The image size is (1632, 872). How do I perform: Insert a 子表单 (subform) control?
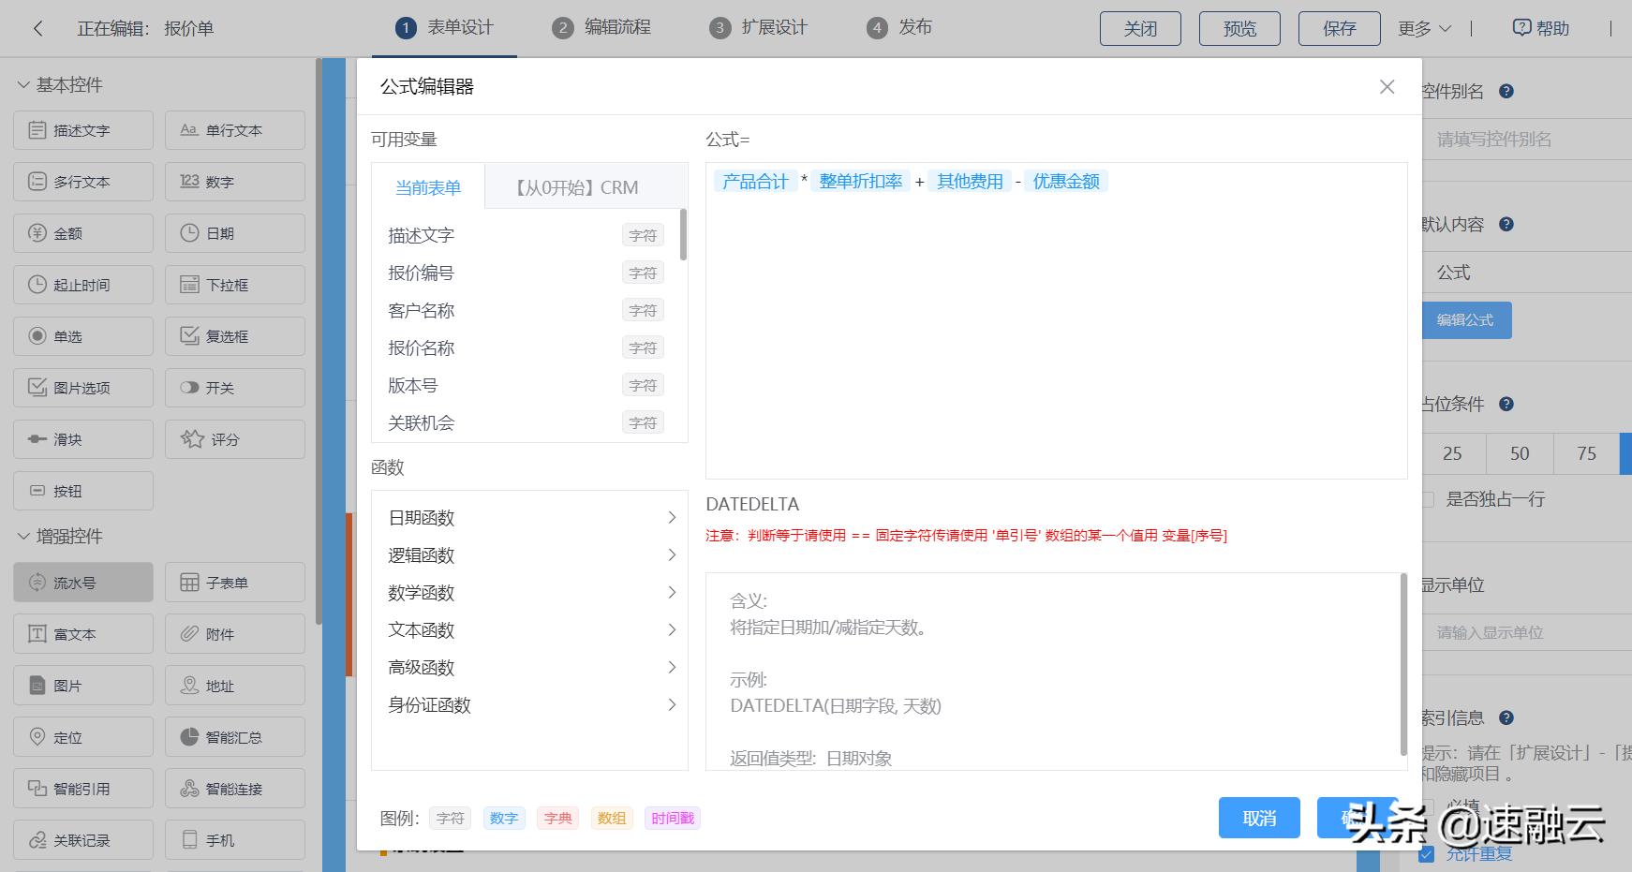point(234,582)
